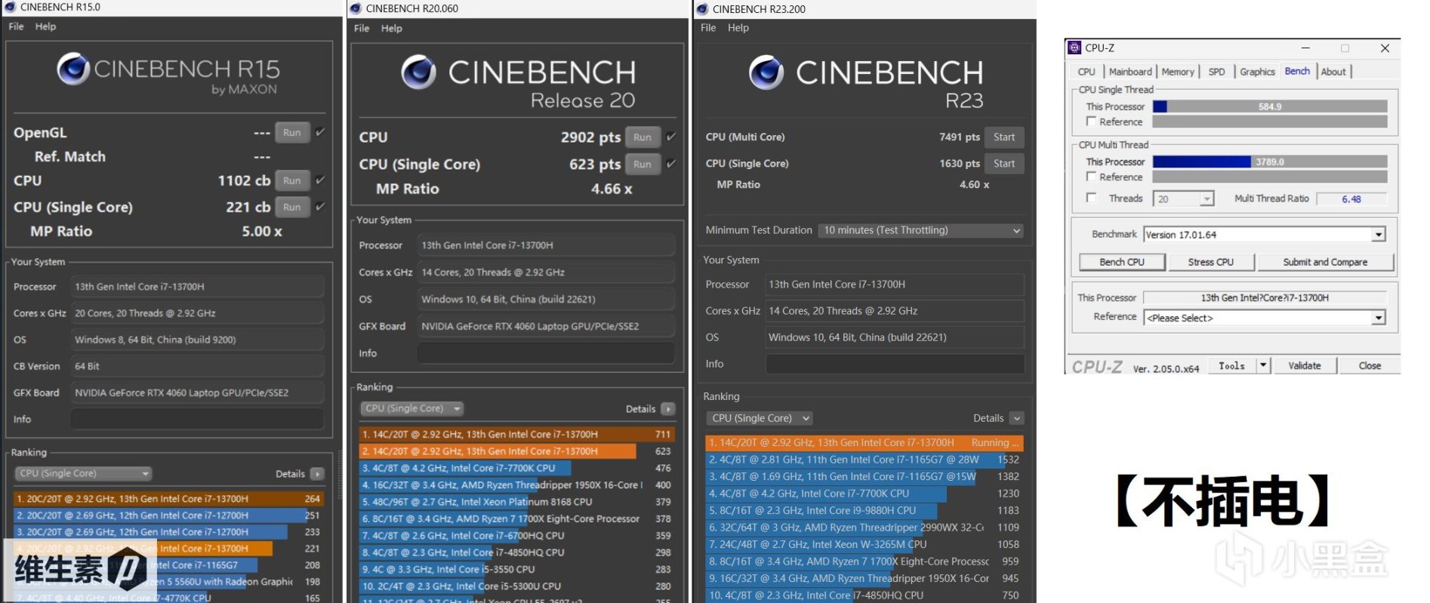
Task: Switch to the Graphics tab in CPU-Z
Action: click(1257, 72)
